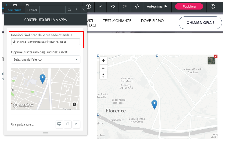The height and width of the screenshot is (152, 230).
Task: Expand the saved addresses dropdown
Action: [45, 59]
